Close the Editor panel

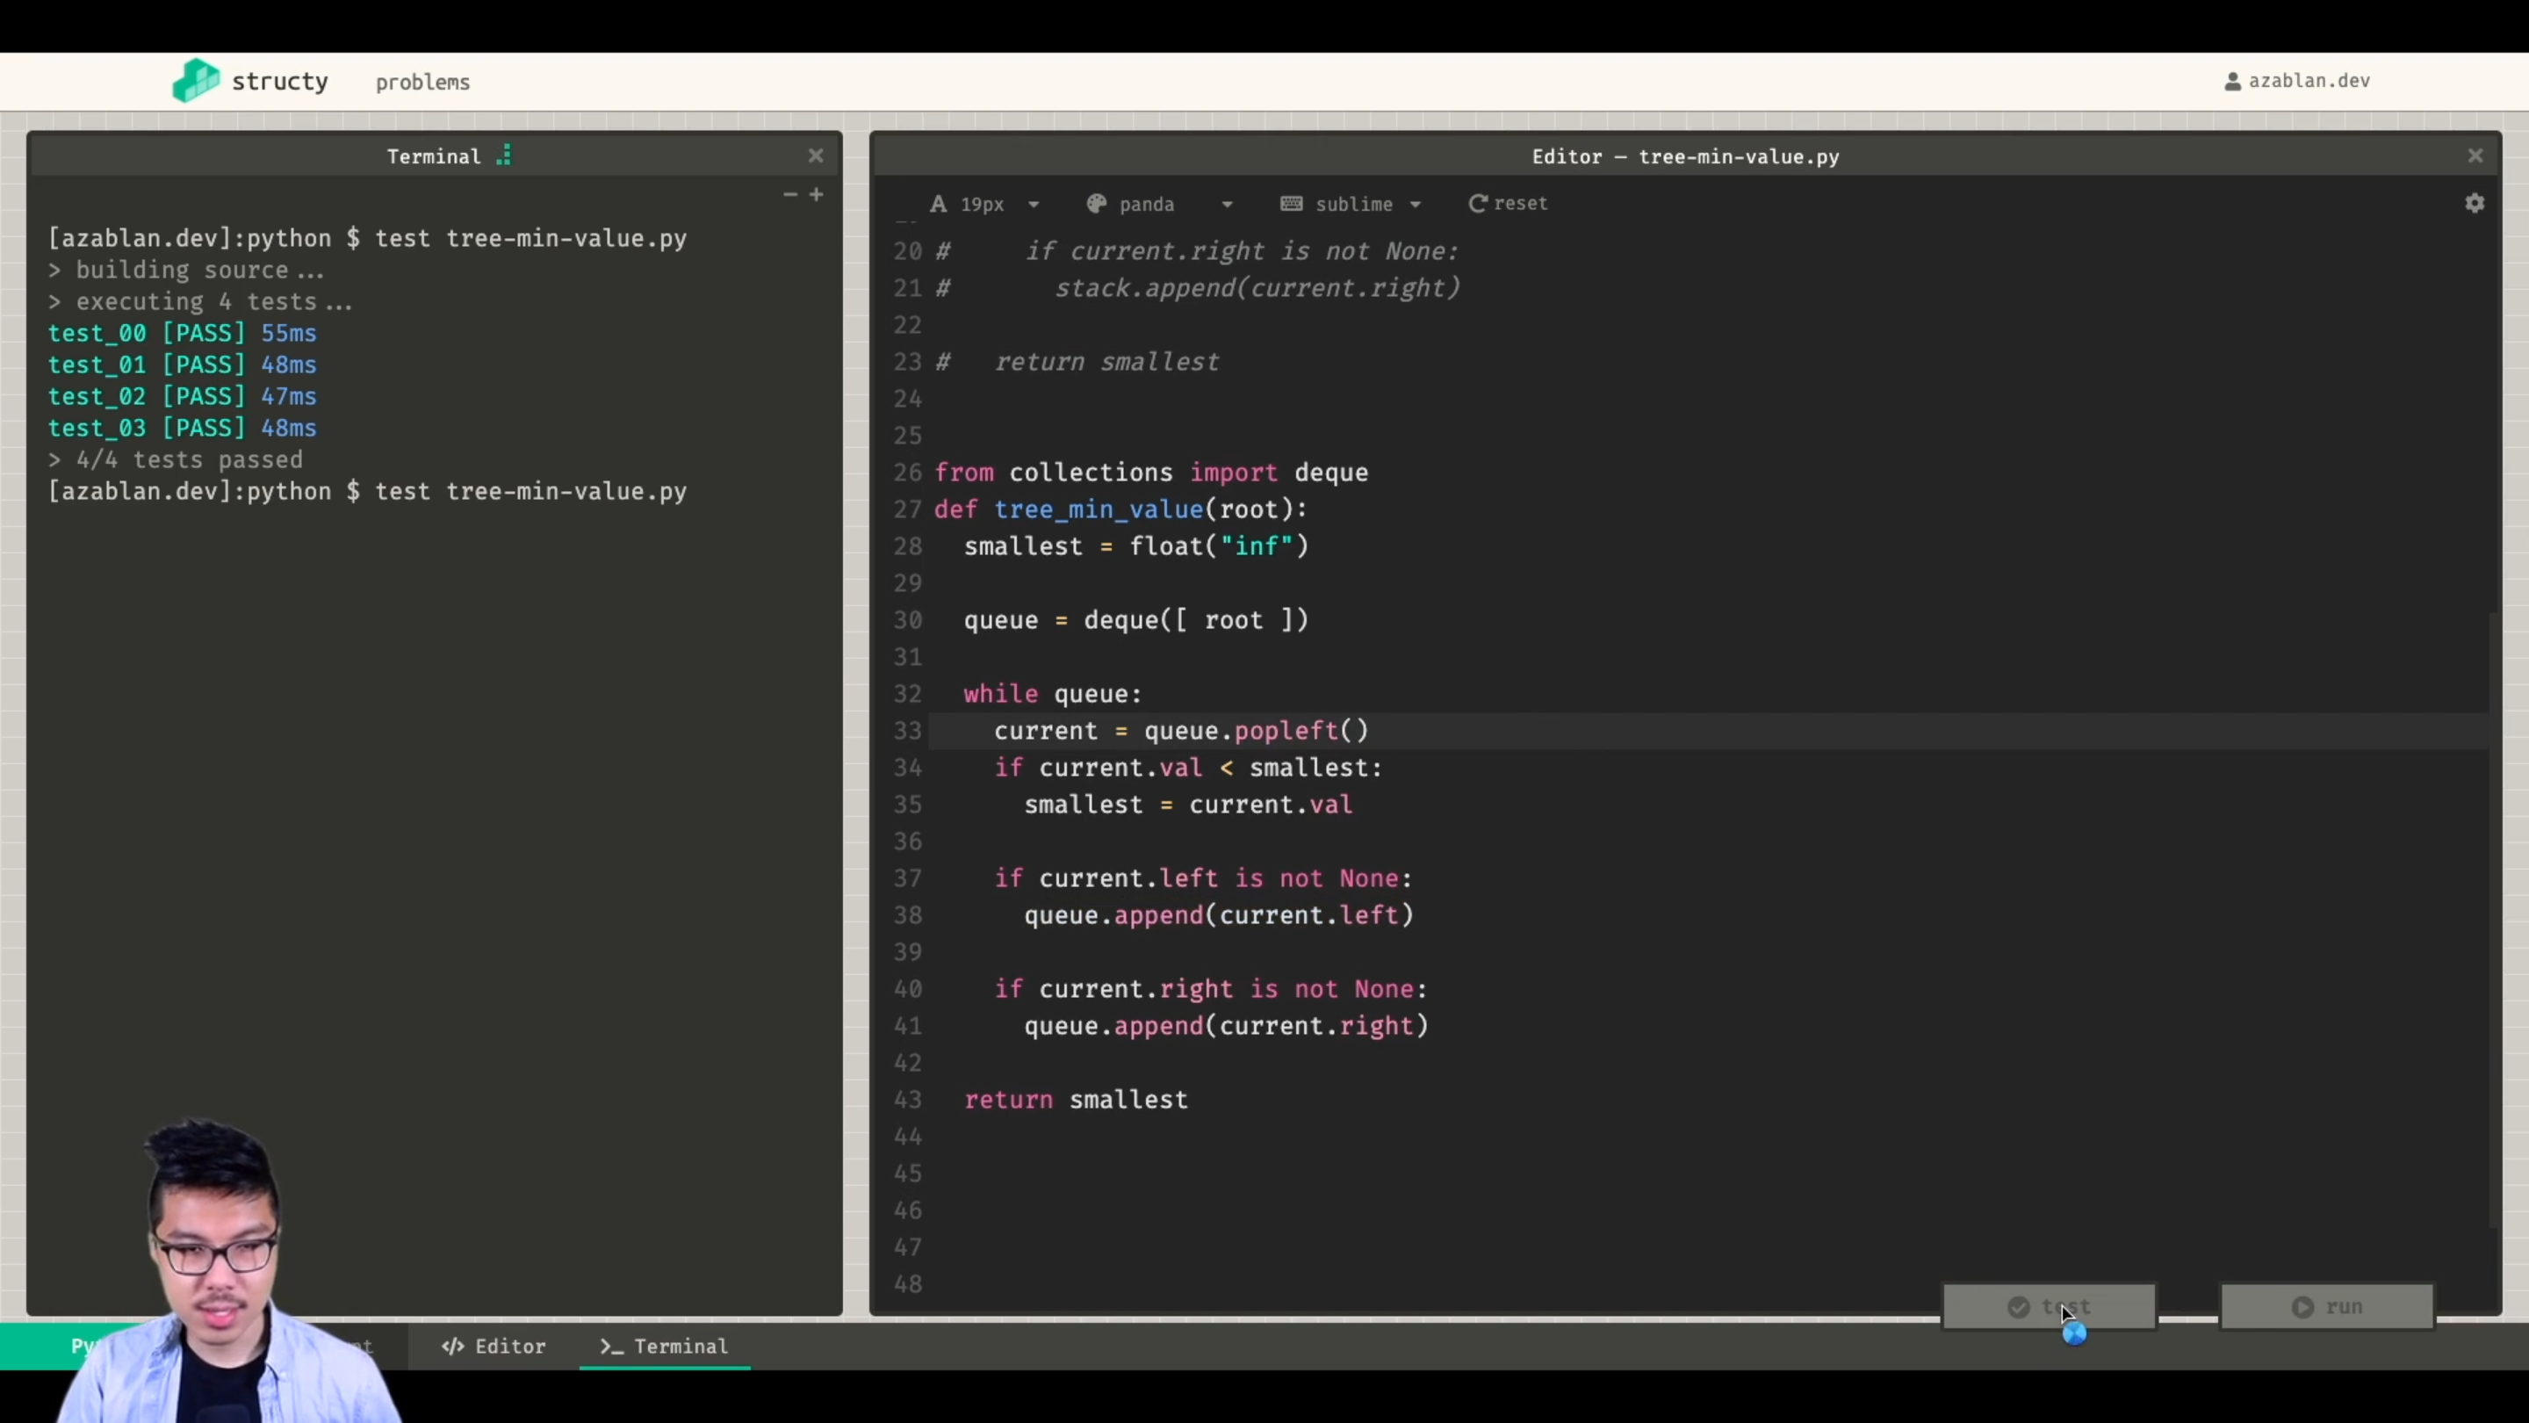2475,155
